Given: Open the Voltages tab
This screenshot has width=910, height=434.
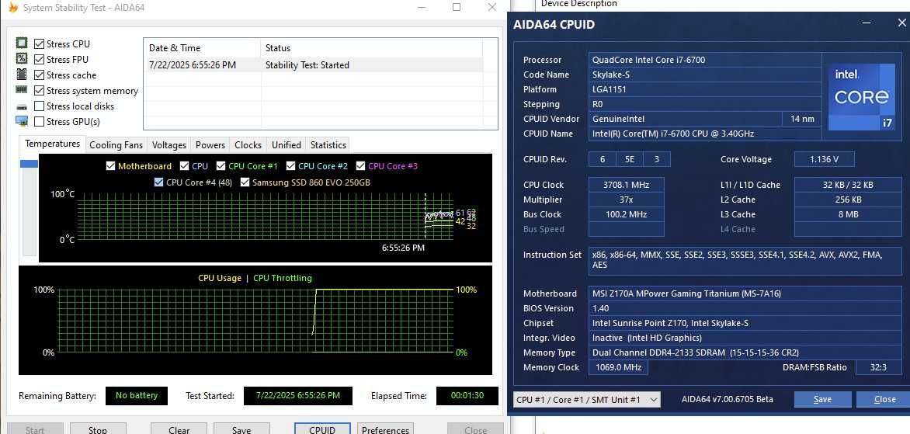Looking at the screenshot, I should click(169, 145).
